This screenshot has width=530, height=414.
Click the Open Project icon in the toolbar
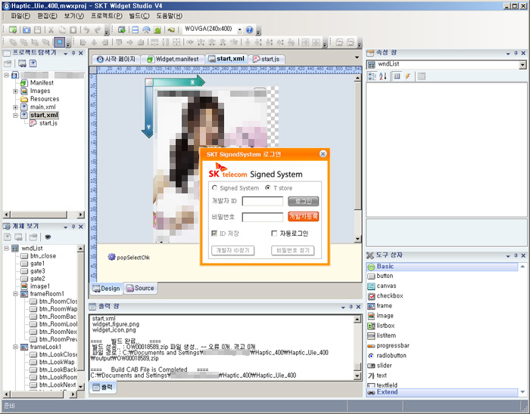click(x=26, y=29)
